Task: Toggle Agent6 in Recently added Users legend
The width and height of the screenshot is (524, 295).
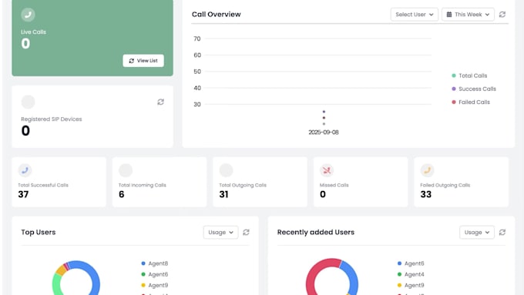Action: [x=411, y=263]
